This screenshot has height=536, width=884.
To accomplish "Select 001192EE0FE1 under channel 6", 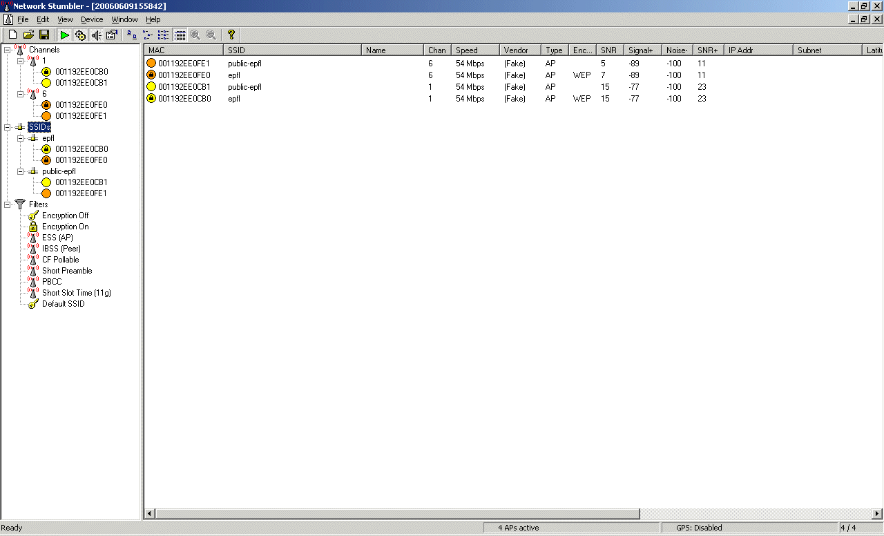I will point(81,116).
